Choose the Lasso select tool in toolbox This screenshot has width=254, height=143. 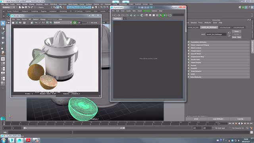tap(3, 28)
